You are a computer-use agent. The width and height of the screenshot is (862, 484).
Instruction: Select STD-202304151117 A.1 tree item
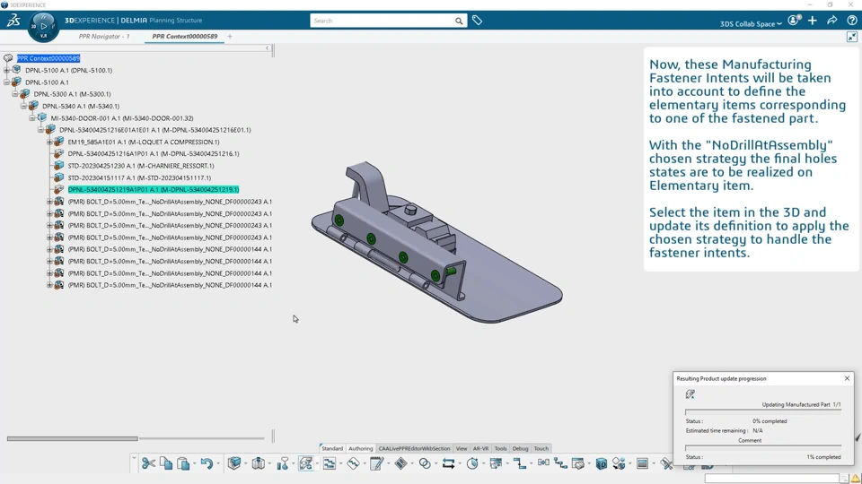click(x=139, y=177)
